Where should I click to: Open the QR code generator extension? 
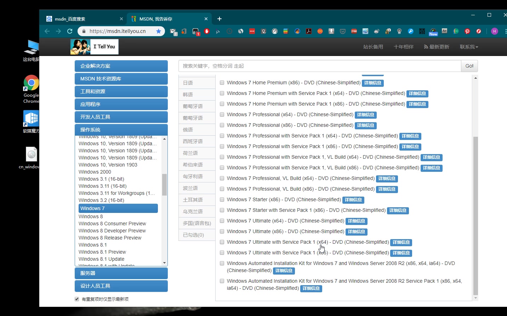coord(422,31)
